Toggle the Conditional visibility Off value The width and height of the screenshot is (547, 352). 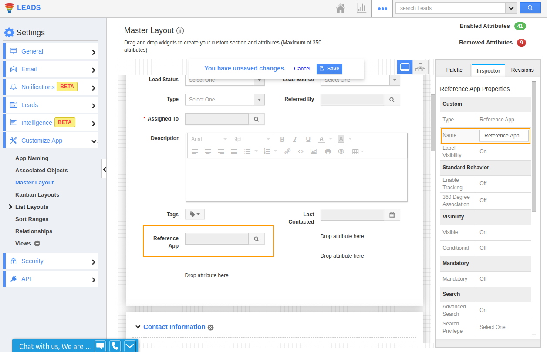pyautogui.click(x=483, y=248)
